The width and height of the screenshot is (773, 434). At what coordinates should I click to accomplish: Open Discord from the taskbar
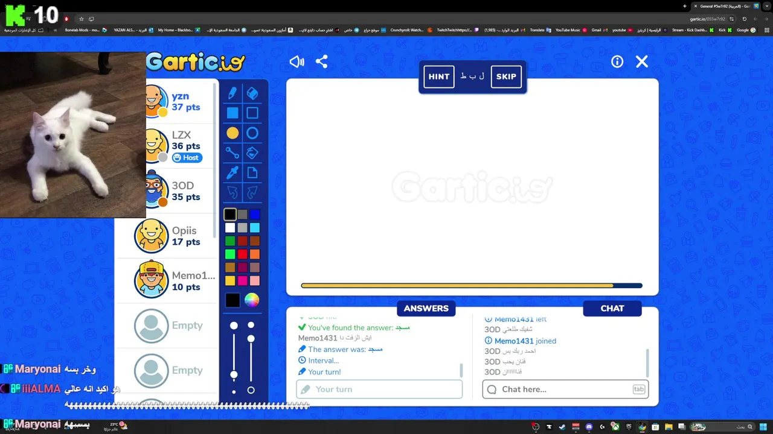click(589, 427)
